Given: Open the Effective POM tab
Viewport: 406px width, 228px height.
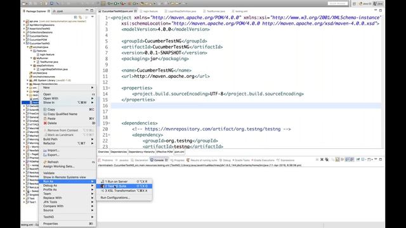Looking at the screenshot, I should (x=164, y=152).
